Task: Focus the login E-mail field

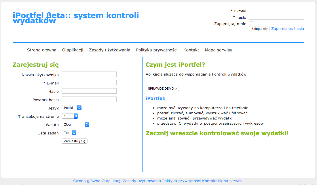Action: [x=276, y=11]
